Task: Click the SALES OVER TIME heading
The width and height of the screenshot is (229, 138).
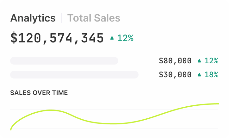Action: click(39, 93)
